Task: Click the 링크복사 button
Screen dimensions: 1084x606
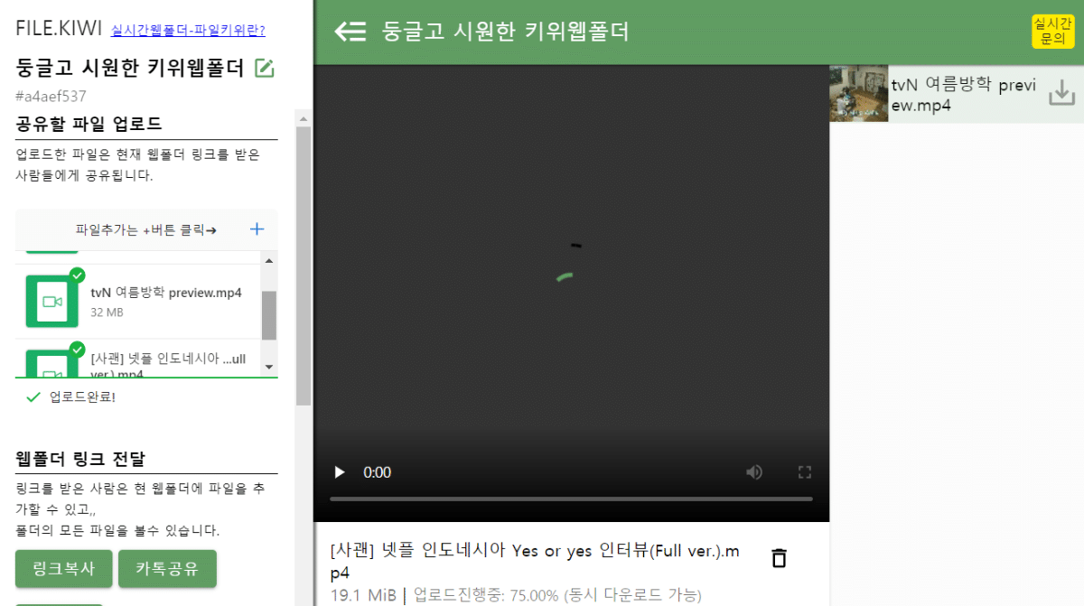Action: click(64, 569)
